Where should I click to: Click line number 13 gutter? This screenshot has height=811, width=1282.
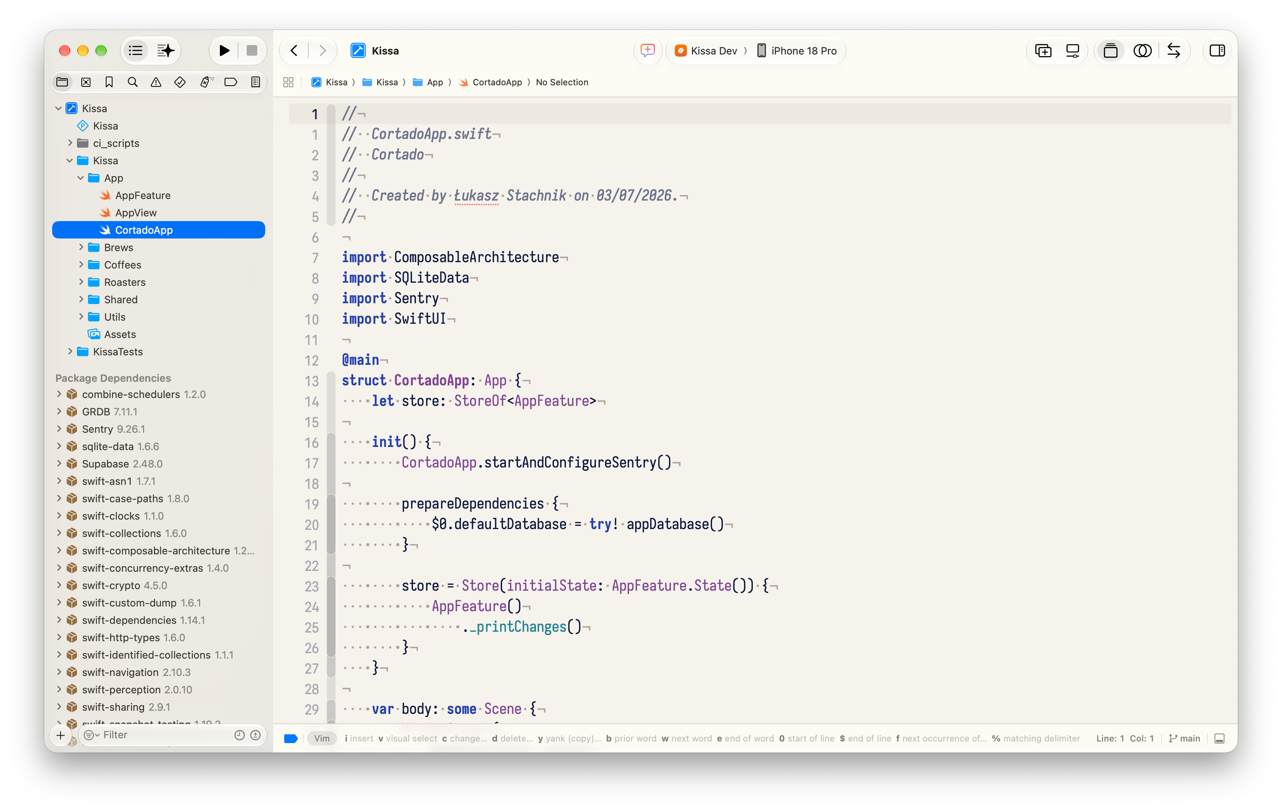pyautogui.click(x=312, y=381)
